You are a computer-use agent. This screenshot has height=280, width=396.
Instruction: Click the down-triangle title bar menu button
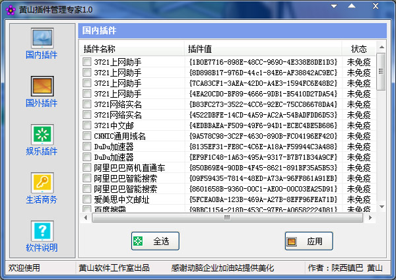(x=334, y=6)
